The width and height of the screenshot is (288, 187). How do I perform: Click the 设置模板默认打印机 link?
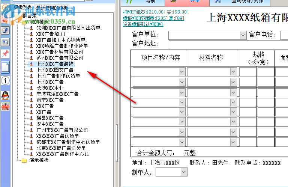[x=143, y=24]
